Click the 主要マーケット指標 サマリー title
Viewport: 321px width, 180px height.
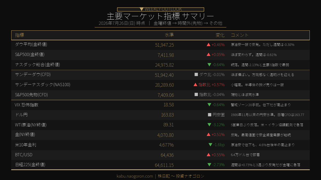(x=160, y=16)
